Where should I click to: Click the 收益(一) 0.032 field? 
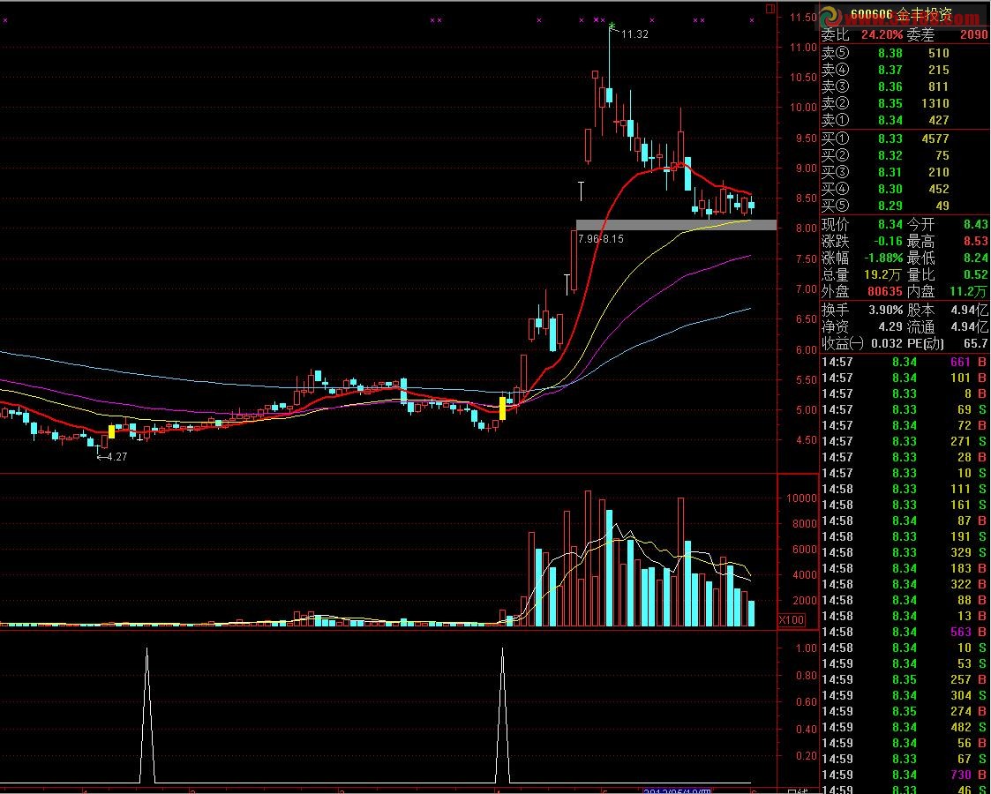pos(862,343)
